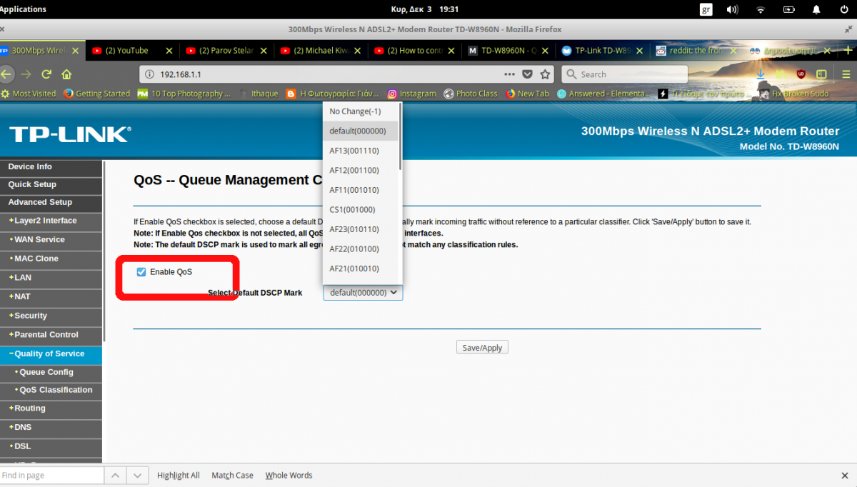Viewport: 857px width, 487px height.
Task: Open the Firefox home page icon
Action: pos(66,74)
